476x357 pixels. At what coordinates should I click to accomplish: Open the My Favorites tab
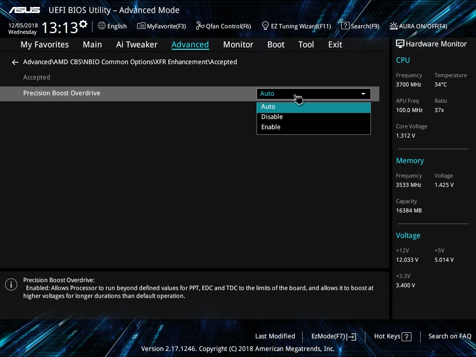coord(45,45)
